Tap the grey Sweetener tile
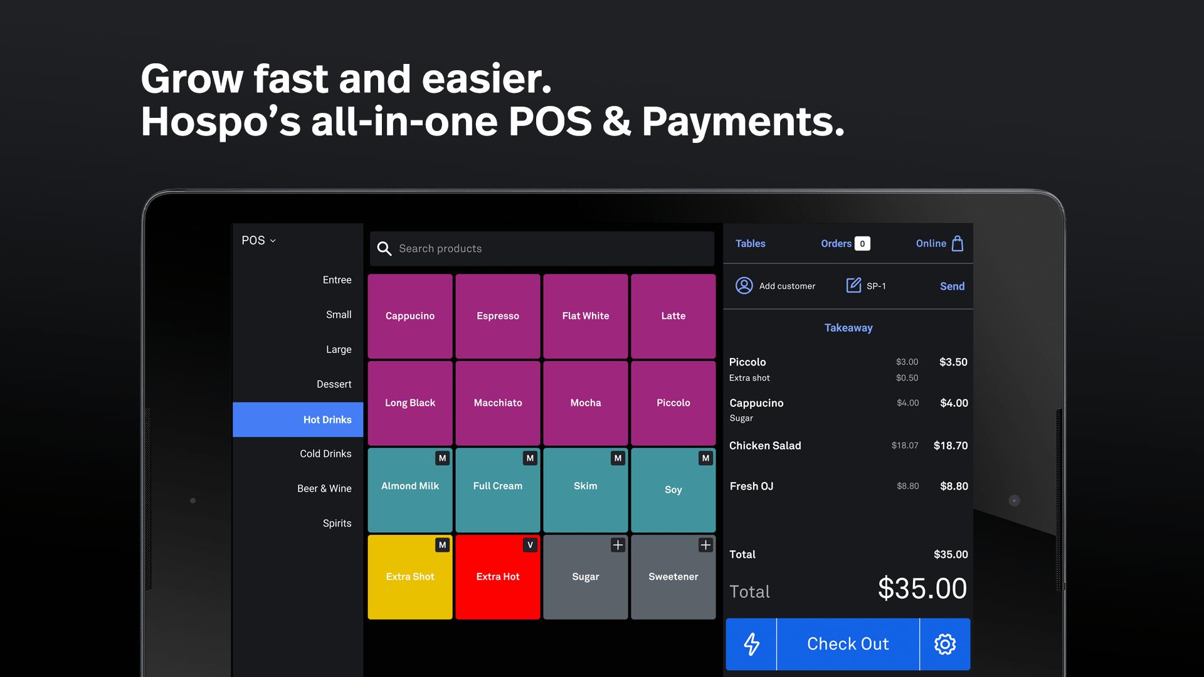The height and width of the screenshot is (677, 1204). (x=673, y=577)
